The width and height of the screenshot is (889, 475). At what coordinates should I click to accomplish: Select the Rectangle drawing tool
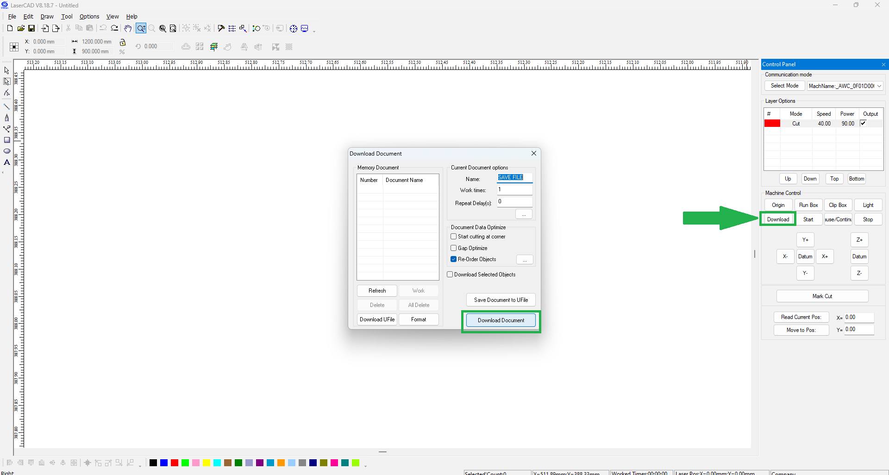[7, 140]
